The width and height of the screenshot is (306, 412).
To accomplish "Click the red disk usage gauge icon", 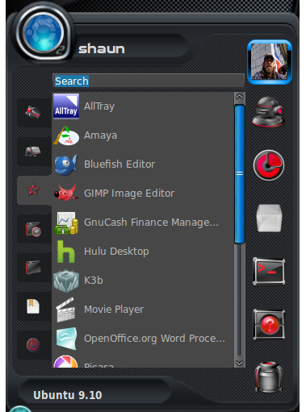I will point(269,165).
